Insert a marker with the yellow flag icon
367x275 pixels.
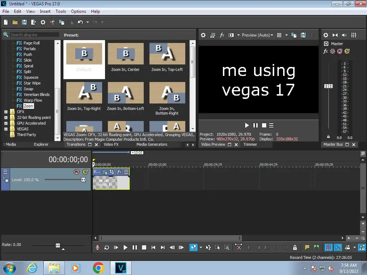tap(307, 247)
